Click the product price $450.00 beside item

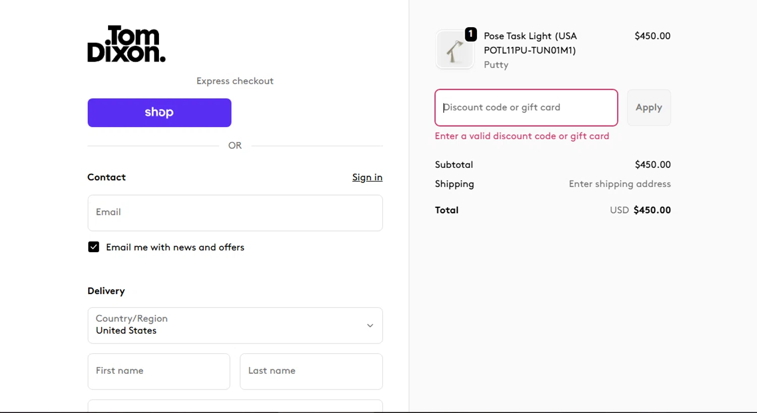653,36
